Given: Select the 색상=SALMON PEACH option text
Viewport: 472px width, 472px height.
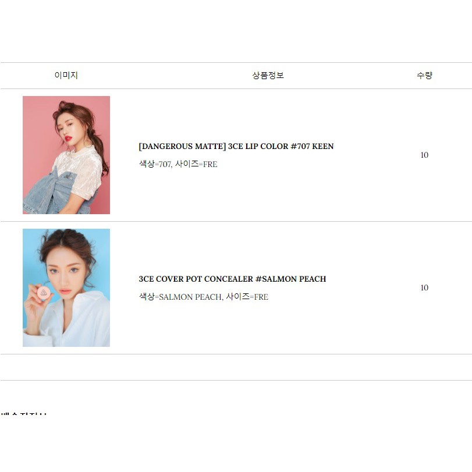Looking at the screenshot, I should click(180, 297).
